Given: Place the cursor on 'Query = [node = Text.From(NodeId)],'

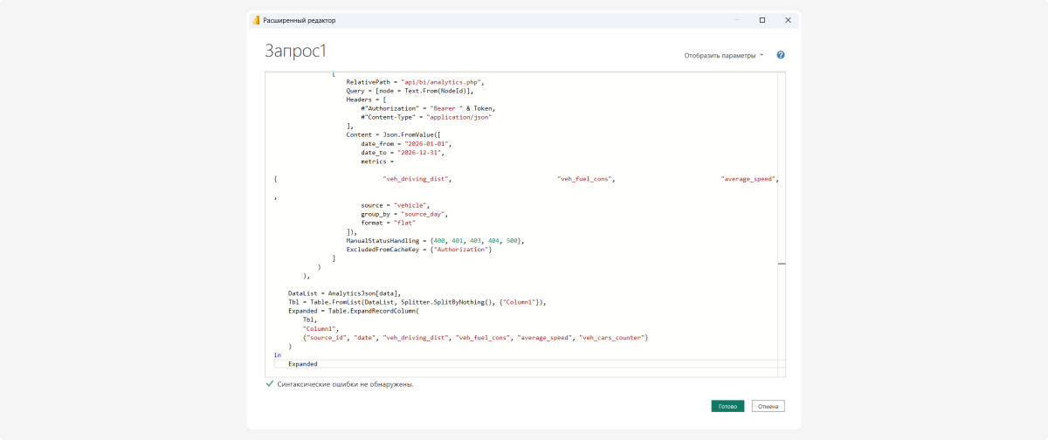Looking at the screenshot, I should pyautogui.click(x=410, y=90).
